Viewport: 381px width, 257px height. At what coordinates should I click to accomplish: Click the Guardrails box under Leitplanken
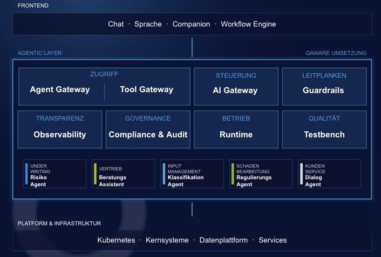click(324, 87)
